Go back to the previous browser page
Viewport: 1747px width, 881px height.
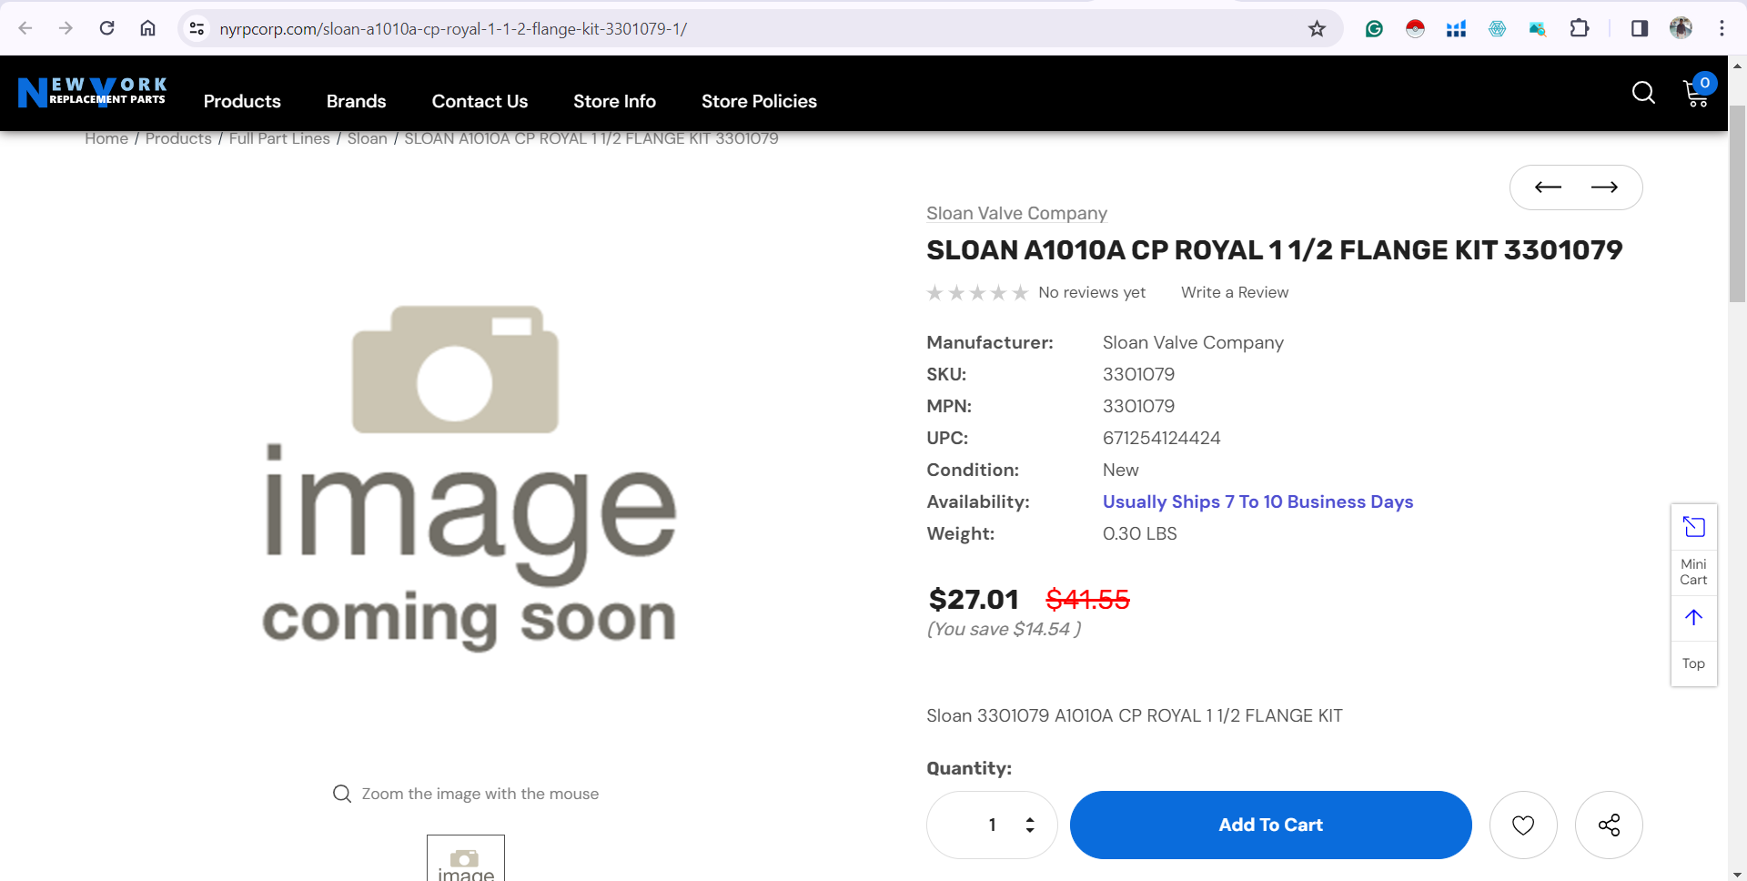(25, 28)
